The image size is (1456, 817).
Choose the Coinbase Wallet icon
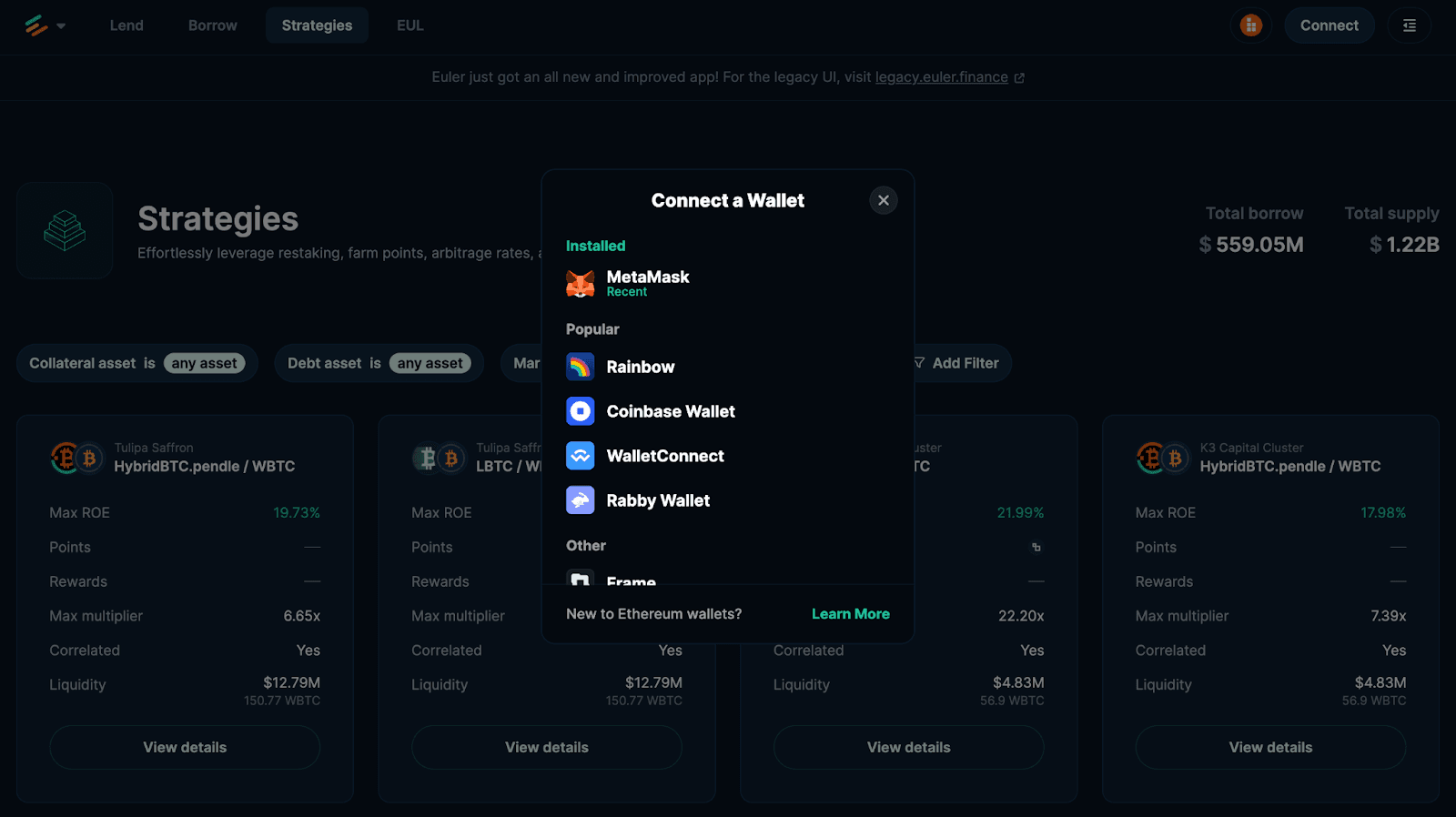(x=580, y=411)
